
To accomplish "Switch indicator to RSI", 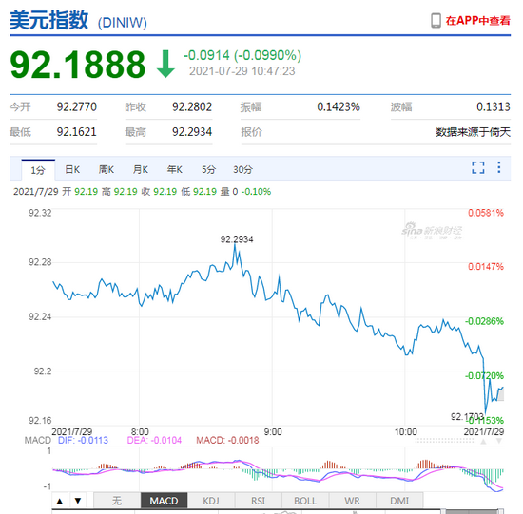I will coord(258,501).
